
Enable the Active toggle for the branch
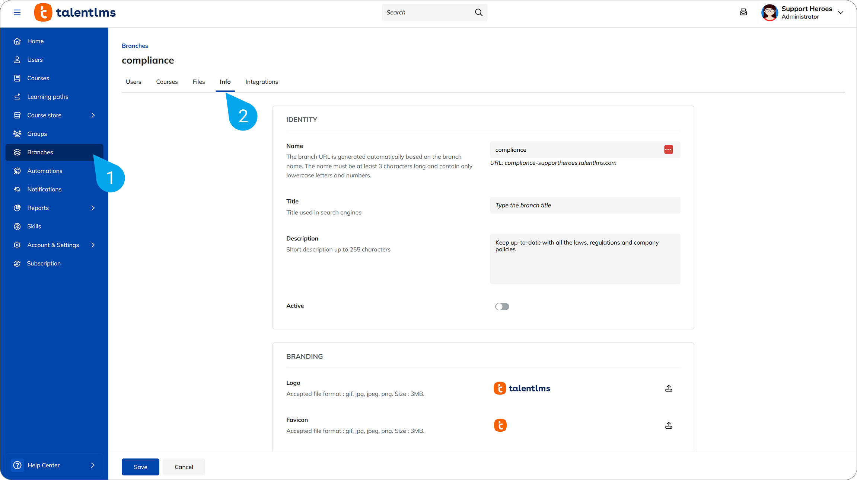(x=502, y=306)
